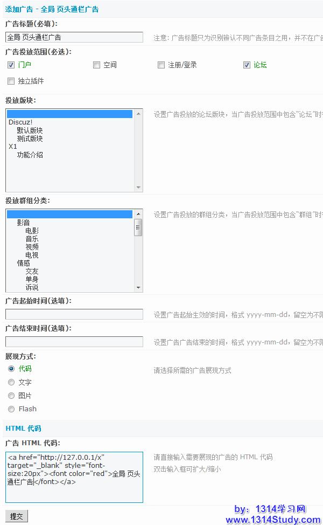
Task: Click inside the 广告 HTML 代码 textarea
Action: tap(74, 477)
